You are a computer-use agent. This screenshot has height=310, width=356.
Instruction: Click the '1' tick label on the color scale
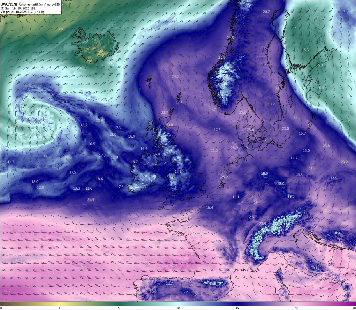pyautogui.click(x=60, y=308)
